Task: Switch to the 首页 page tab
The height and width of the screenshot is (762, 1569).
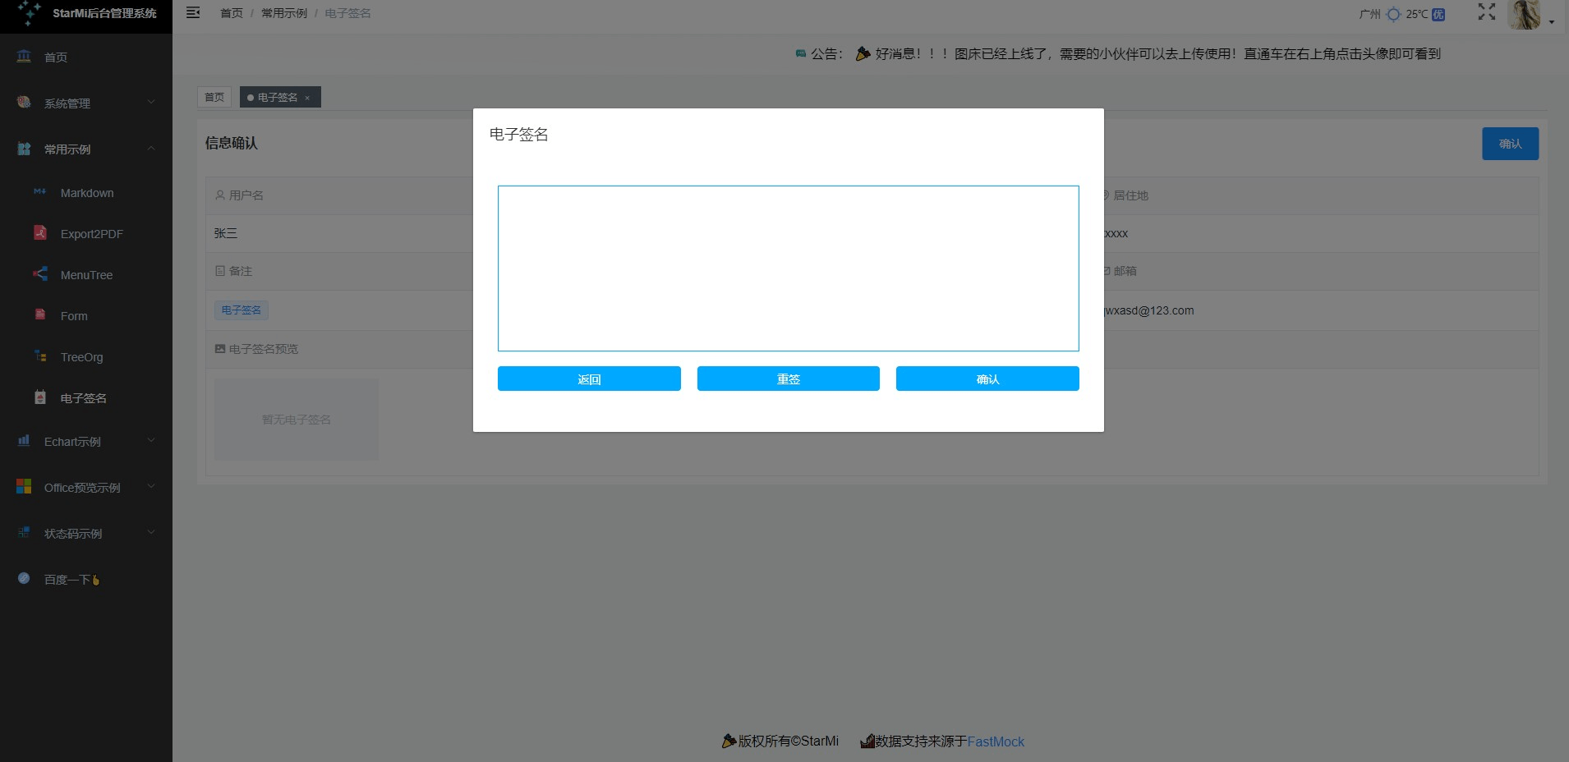Action: click(214, 97)
